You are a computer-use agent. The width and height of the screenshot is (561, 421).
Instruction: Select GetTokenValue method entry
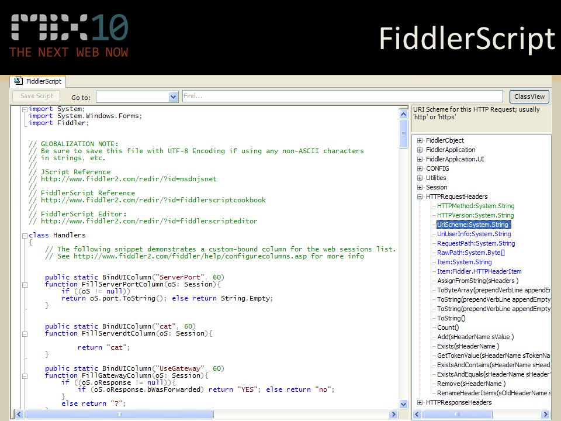[493, 355]
